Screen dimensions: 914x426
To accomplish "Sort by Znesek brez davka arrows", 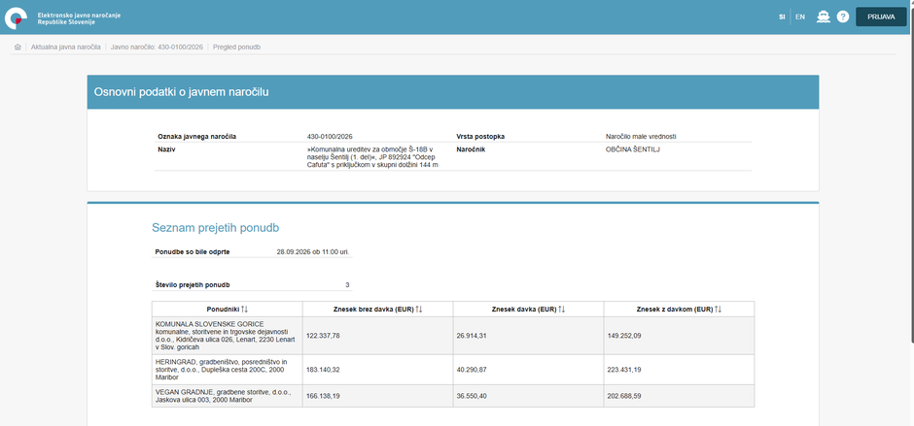I will pyautogui.click(x=418, y=310).
